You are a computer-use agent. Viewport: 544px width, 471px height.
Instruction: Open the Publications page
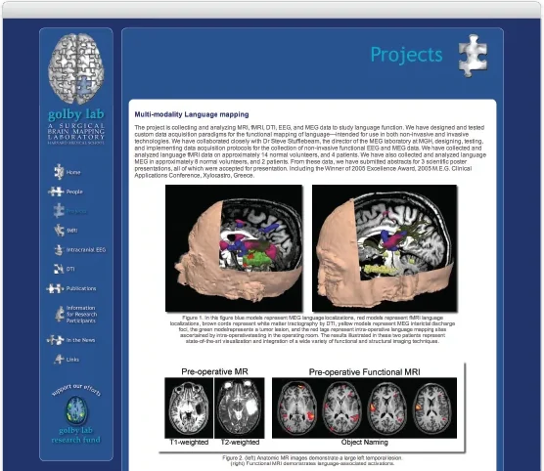click(x=81, y=288)
